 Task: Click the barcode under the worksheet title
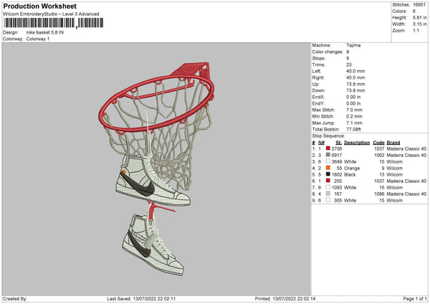pyautogui.click(x=54, y=23)
